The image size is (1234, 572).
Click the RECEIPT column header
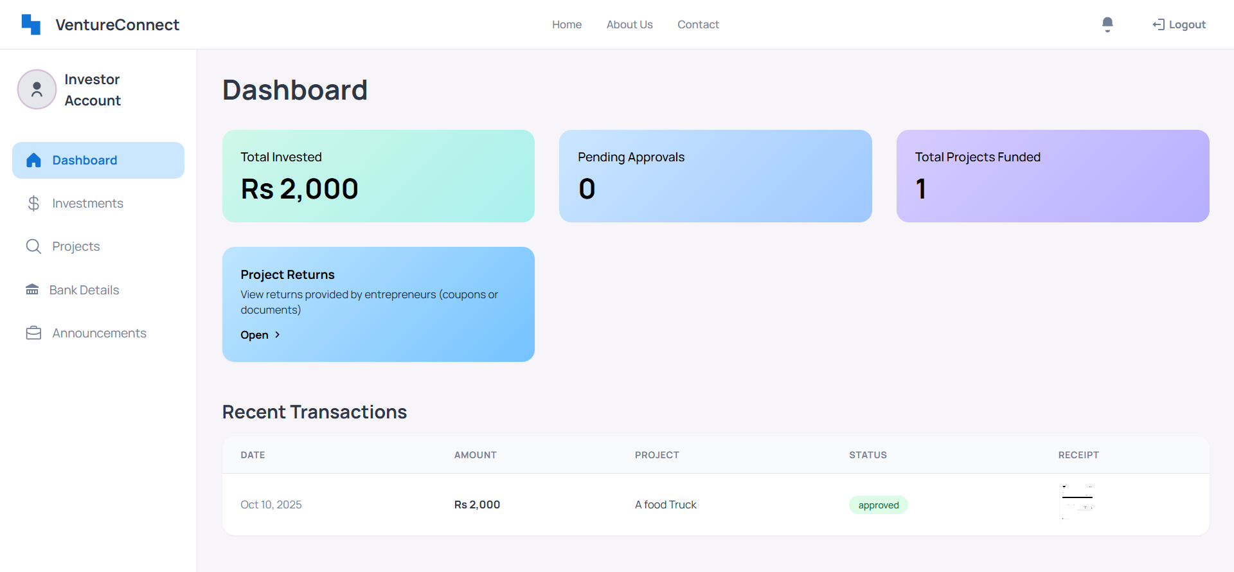pyautogui.click(x=1078, y=455)
